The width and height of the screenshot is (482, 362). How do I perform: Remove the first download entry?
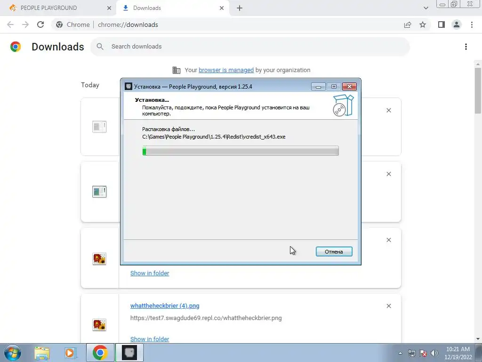(x=388, y=110)
